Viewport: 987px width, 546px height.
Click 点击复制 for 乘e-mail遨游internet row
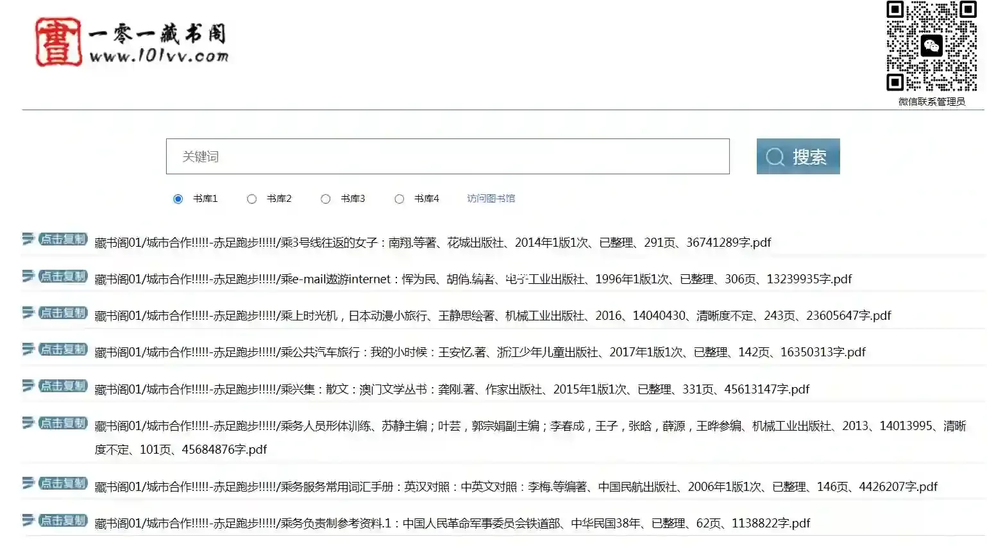(63, 276)
